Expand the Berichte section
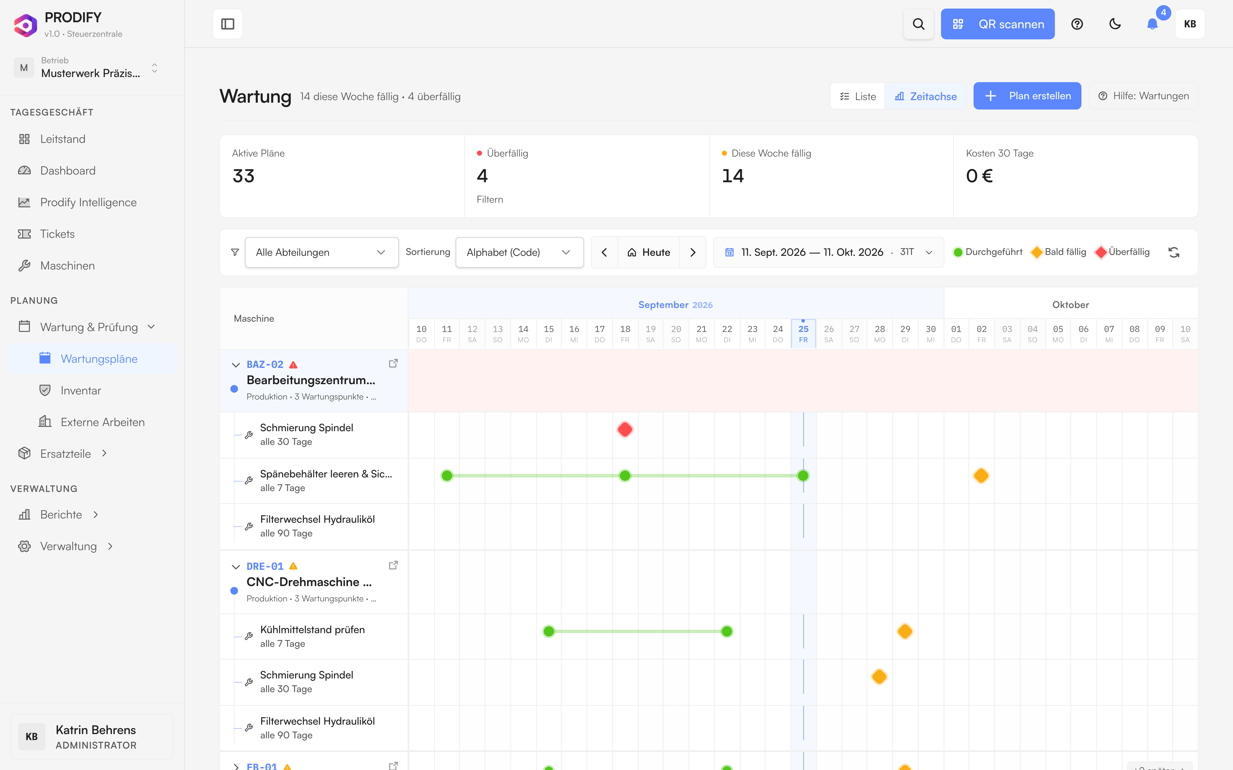 point(92,514)
